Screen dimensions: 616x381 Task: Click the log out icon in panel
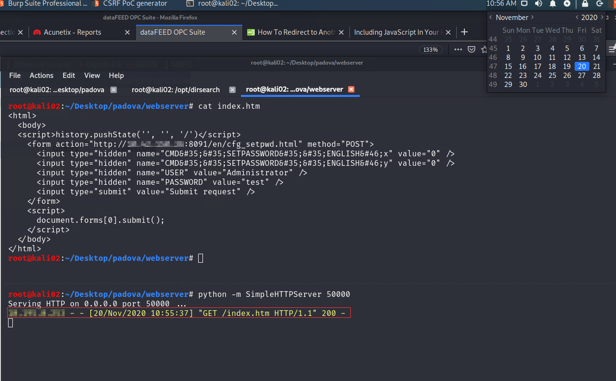point(600,3)
